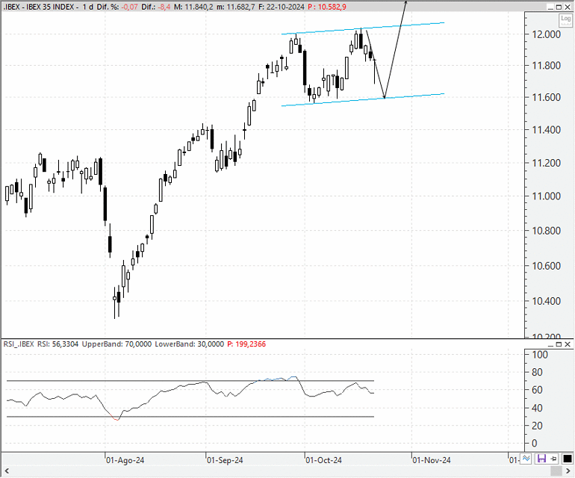
Task: Close the RSI indicator panel
Action: 568,344
